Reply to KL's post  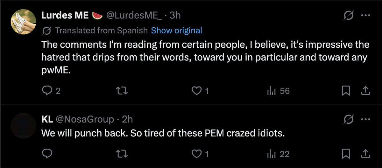pos(47,154)
